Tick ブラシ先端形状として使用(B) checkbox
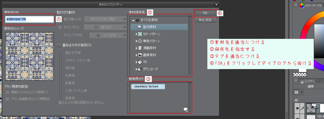Screen dimensions: 324x119 (7, 99)
